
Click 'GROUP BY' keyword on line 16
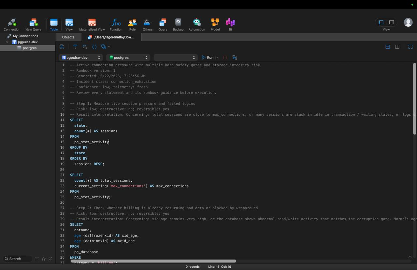coord(79,148)
